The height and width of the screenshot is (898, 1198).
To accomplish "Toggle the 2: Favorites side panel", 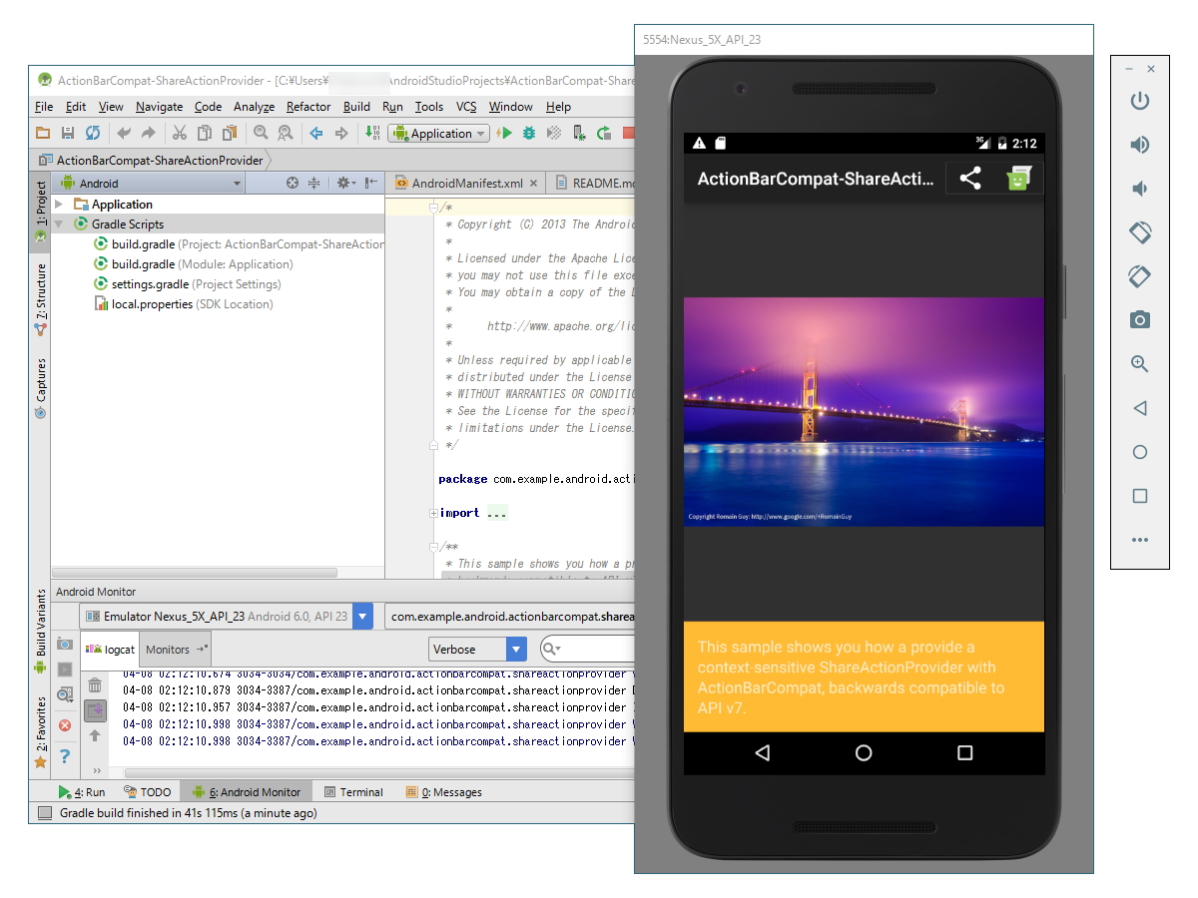I will 41,731.
